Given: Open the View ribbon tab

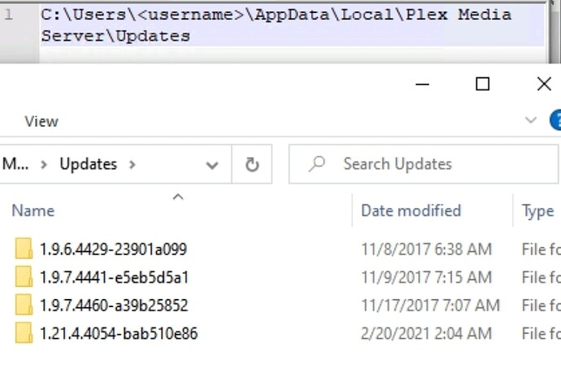Looking at the screenshot, I should (41, 122).
